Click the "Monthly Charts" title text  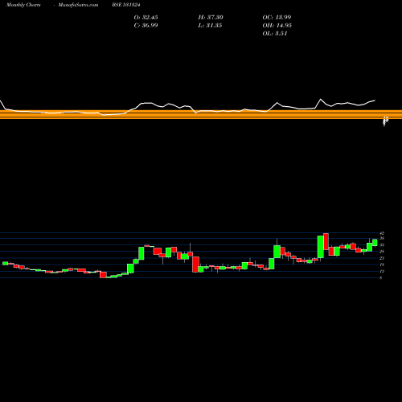pos(23,5)
